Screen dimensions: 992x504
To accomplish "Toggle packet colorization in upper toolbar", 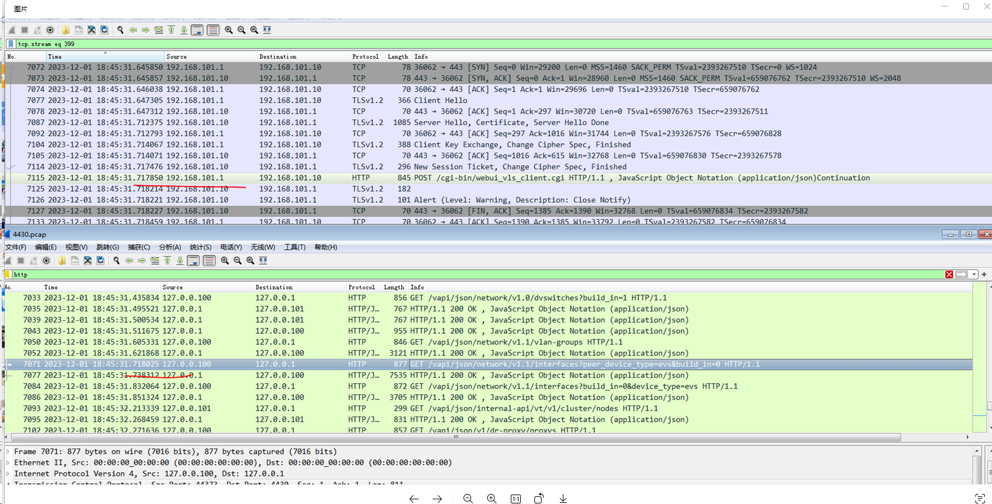I will [x=213, y=30].
